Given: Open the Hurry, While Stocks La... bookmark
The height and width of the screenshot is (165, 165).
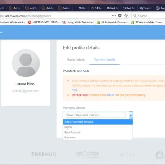Looking at the screenshot, I should pos(78,22).
